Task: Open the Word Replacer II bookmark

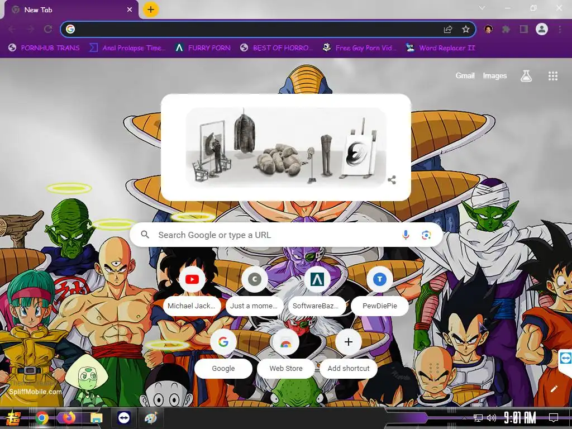Action: 440,48
